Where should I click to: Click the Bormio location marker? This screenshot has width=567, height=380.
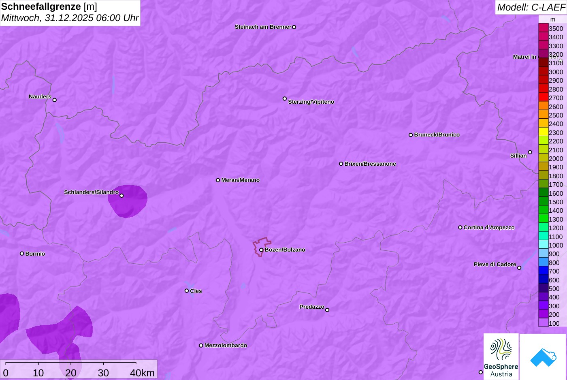22,254
